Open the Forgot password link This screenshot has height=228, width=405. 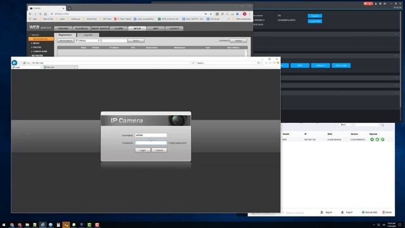coord(177,143)
